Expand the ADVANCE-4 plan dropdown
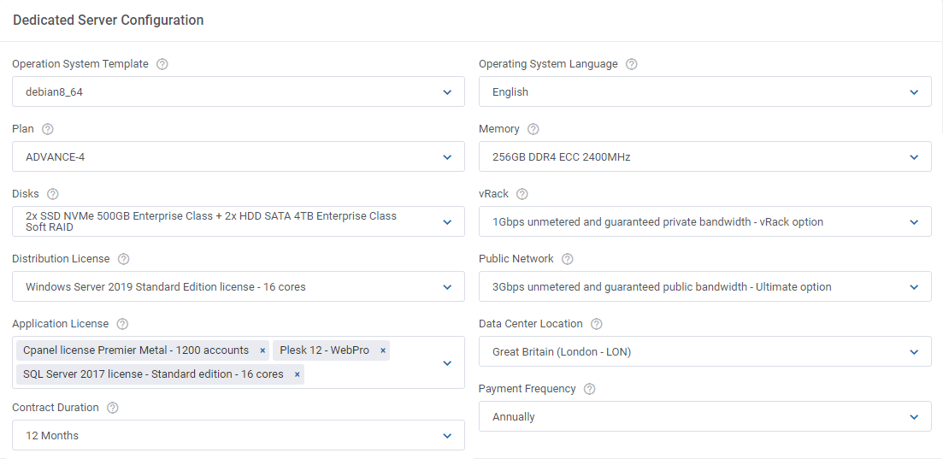This screenshot has width=943, height=459. point(239,157)
